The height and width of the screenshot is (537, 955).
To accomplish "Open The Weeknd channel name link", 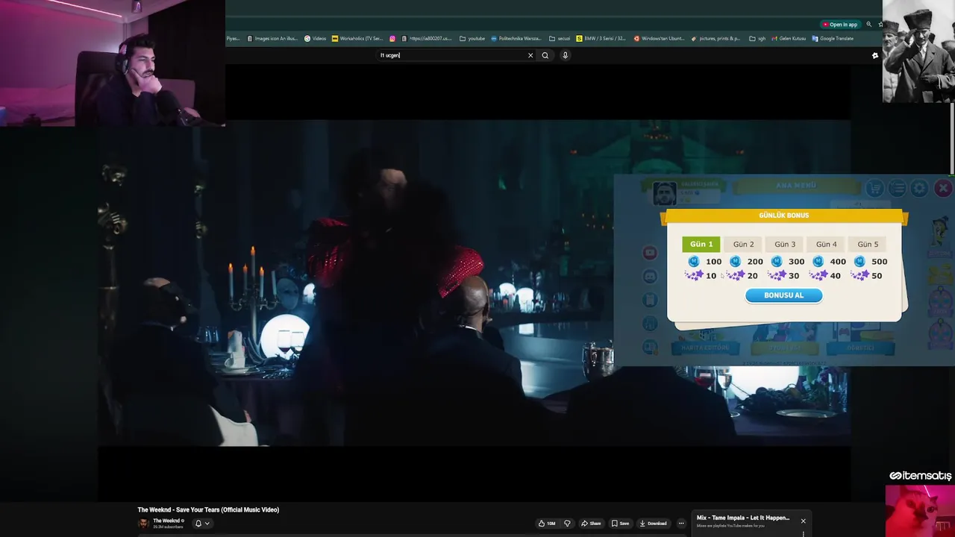I will click(x=166, y=521).
